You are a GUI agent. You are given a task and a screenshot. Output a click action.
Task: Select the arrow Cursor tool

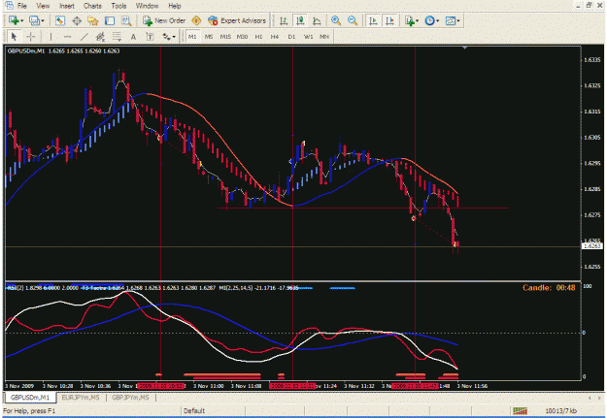click(14, 37)
